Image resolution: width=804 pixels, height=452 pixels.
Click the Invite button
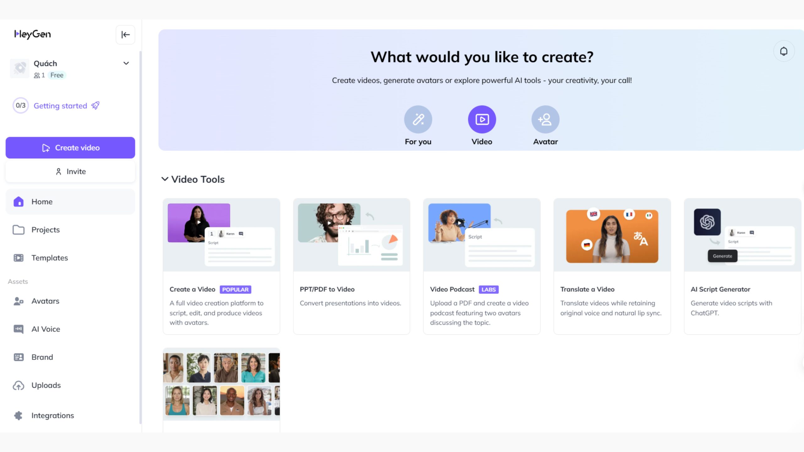click(x=70, y=171)
